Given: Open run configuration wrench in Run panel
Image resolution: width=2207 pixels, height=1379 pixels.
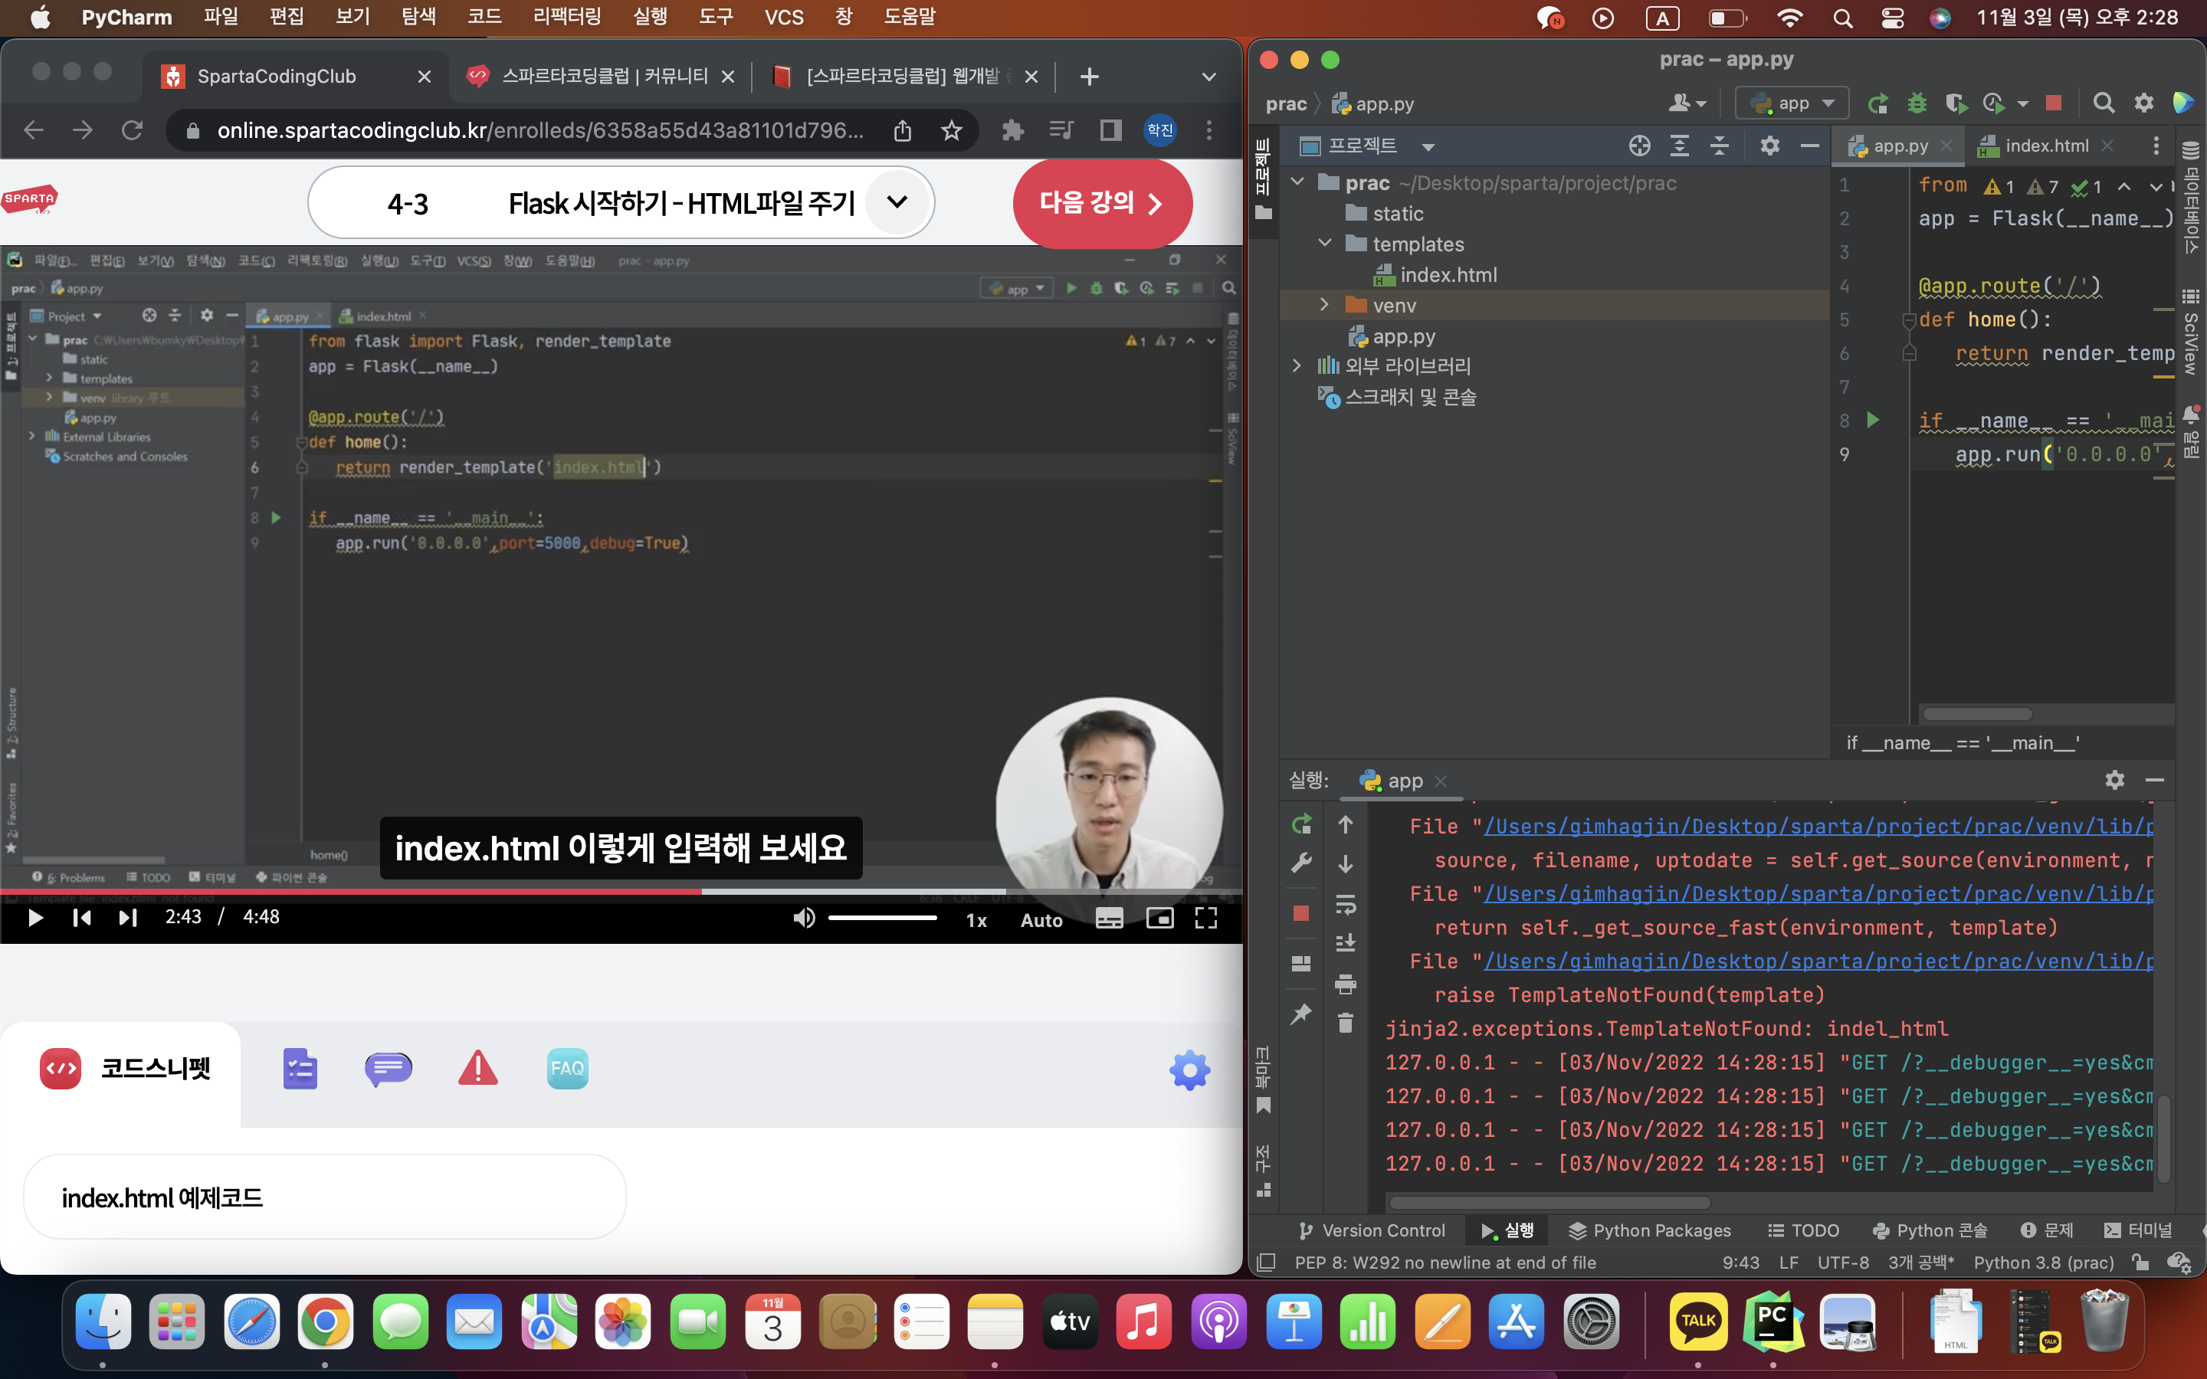Looking at the screenshot, I should [1301, 863].
